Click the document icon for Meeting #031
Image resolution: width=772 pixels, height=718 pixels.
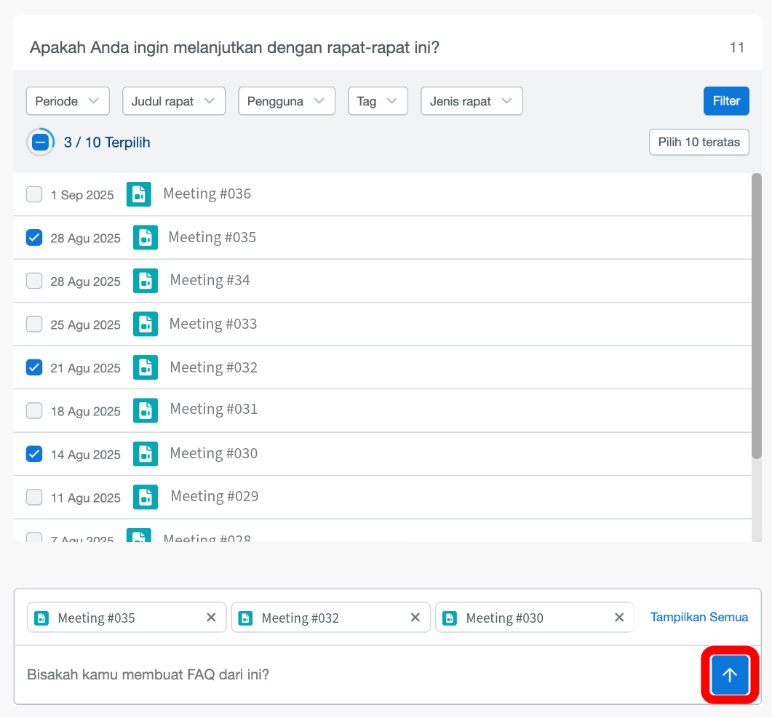coord(146,410)
